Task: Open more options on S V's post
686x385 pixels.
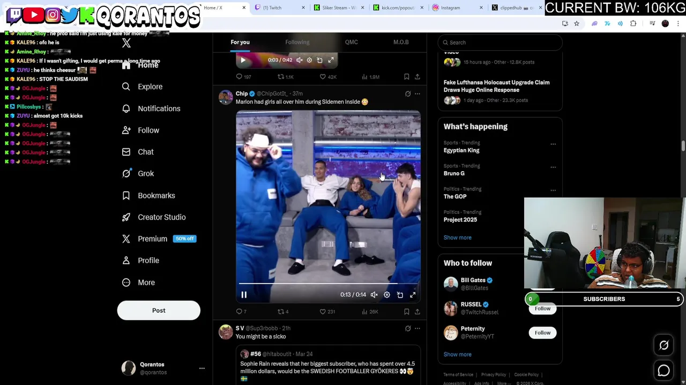Action: (x=417, y=328)
